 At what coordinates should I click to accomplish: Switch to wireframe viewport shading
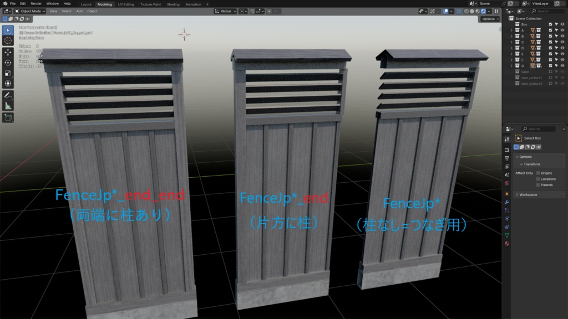point(466,11)
